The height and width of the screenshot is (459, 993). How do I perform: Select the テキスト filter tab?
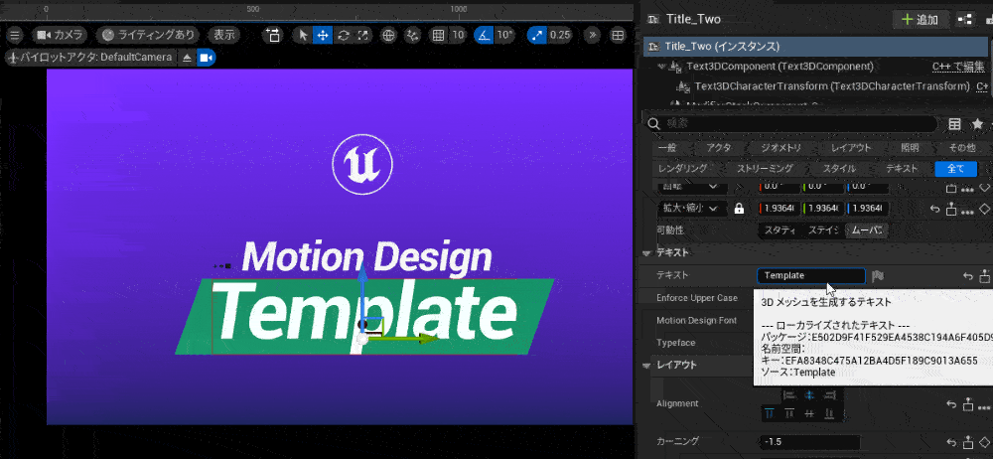click(x=902, y=169)
